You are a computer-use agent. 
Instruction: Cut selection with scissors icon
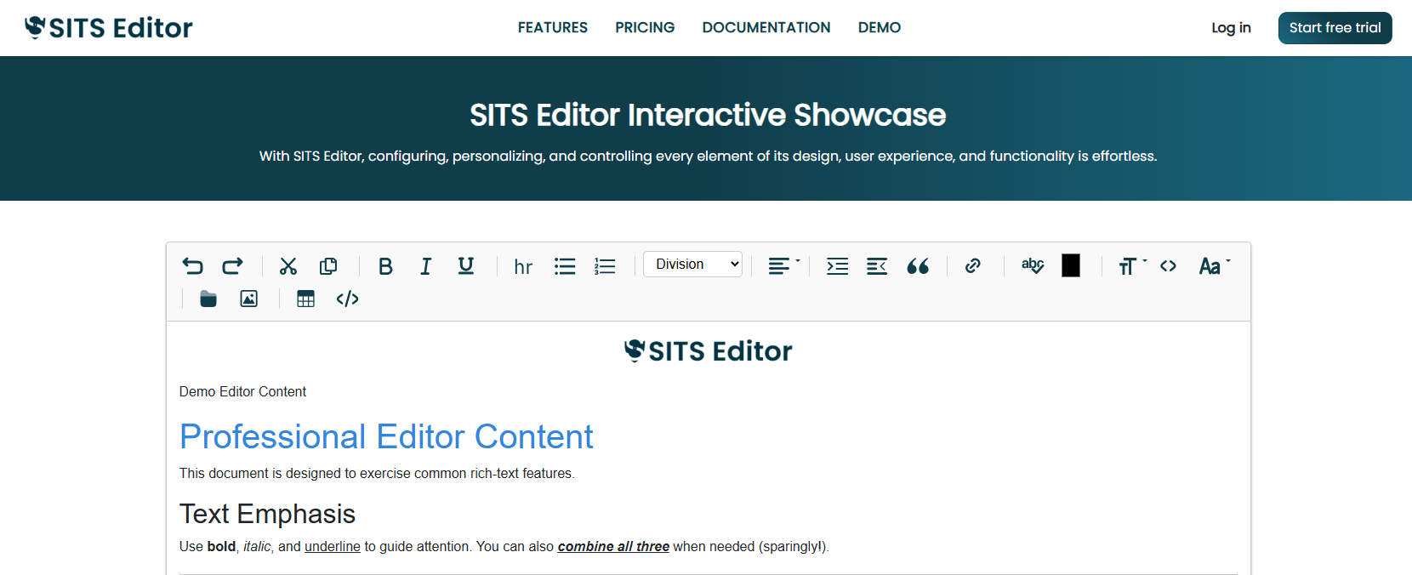point(288,266)
